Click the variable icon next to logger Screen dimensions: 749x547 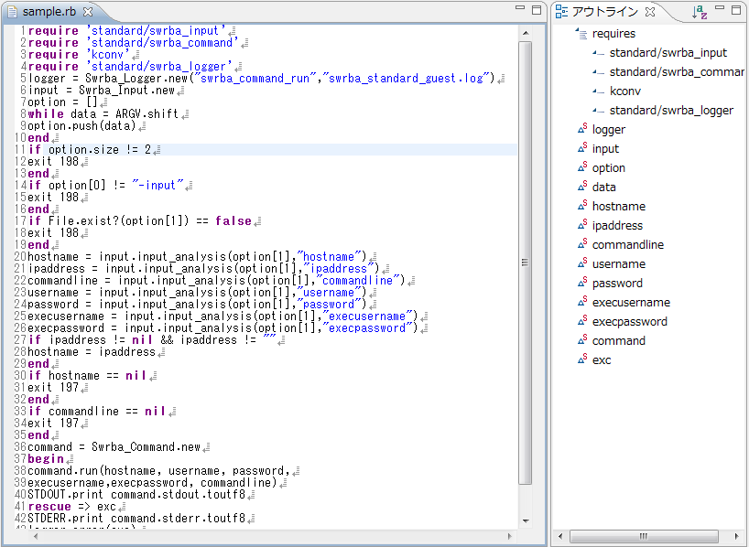(x=581, y=129)
